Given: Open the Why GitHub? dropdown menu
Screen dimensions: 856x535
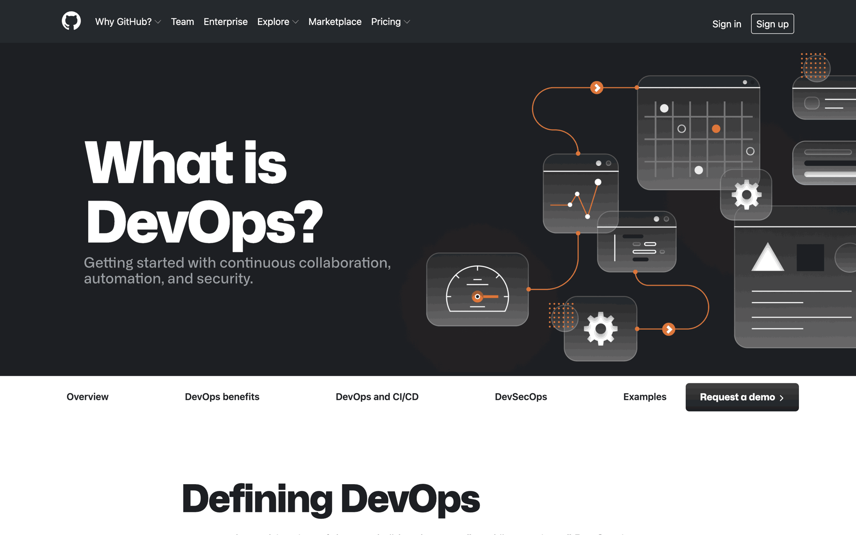Looking at the screenshot, I should (x=128, y=21).
